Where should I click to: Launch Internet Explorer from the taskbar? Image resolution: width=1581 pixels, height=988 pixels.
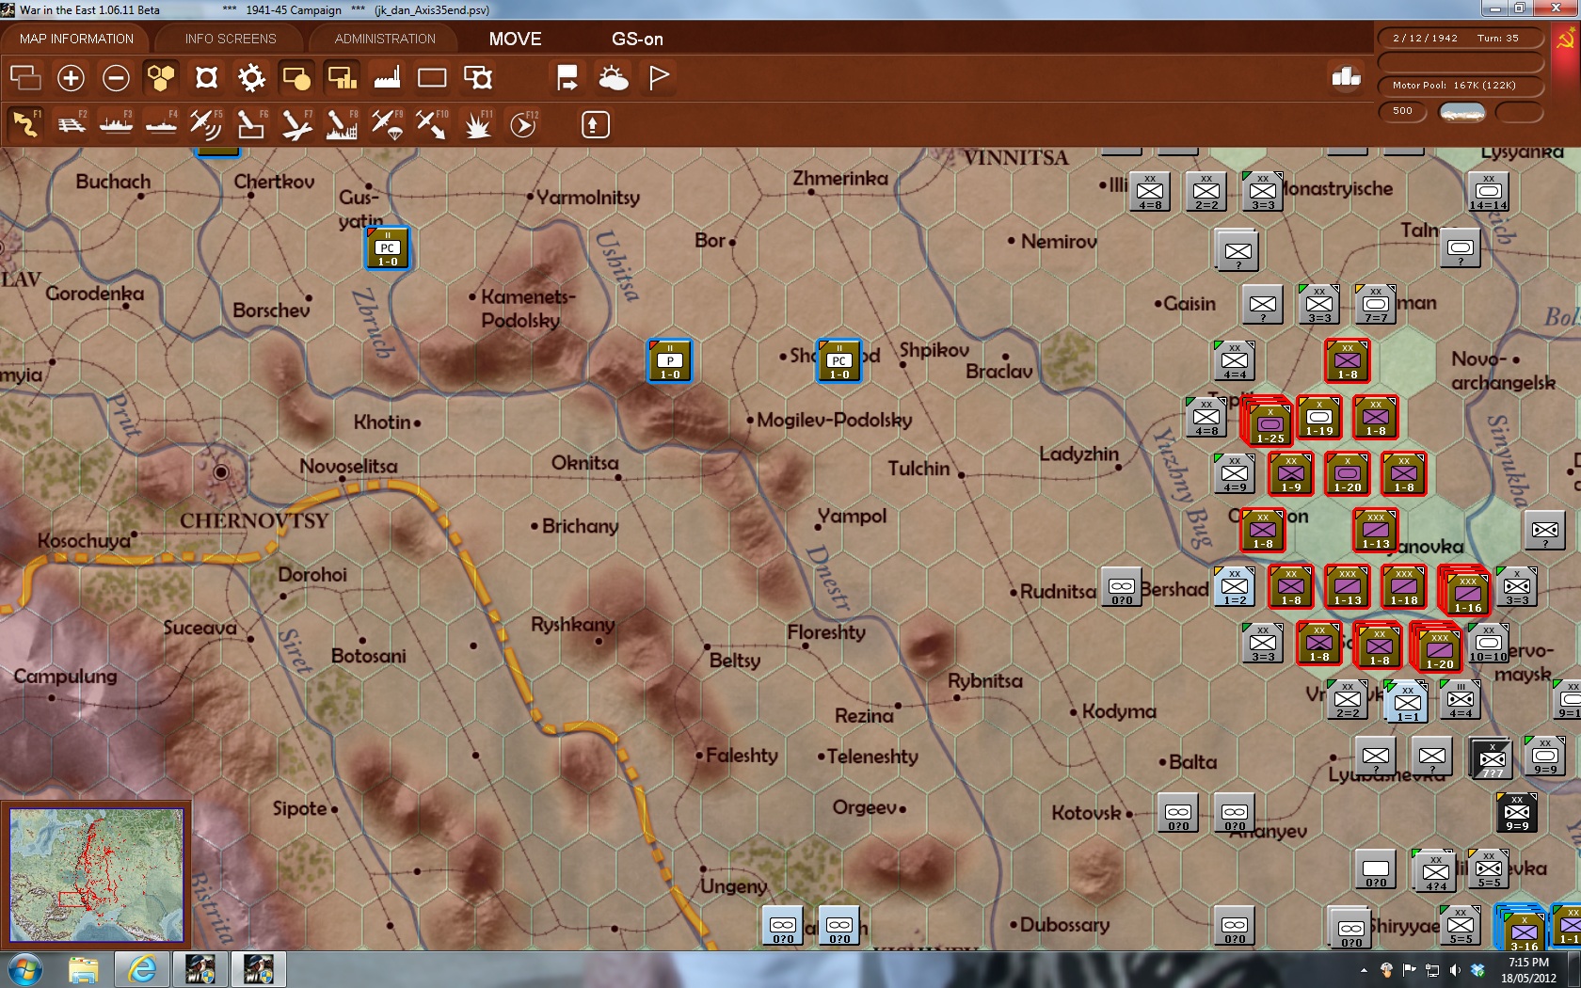(x=141, y=969)
